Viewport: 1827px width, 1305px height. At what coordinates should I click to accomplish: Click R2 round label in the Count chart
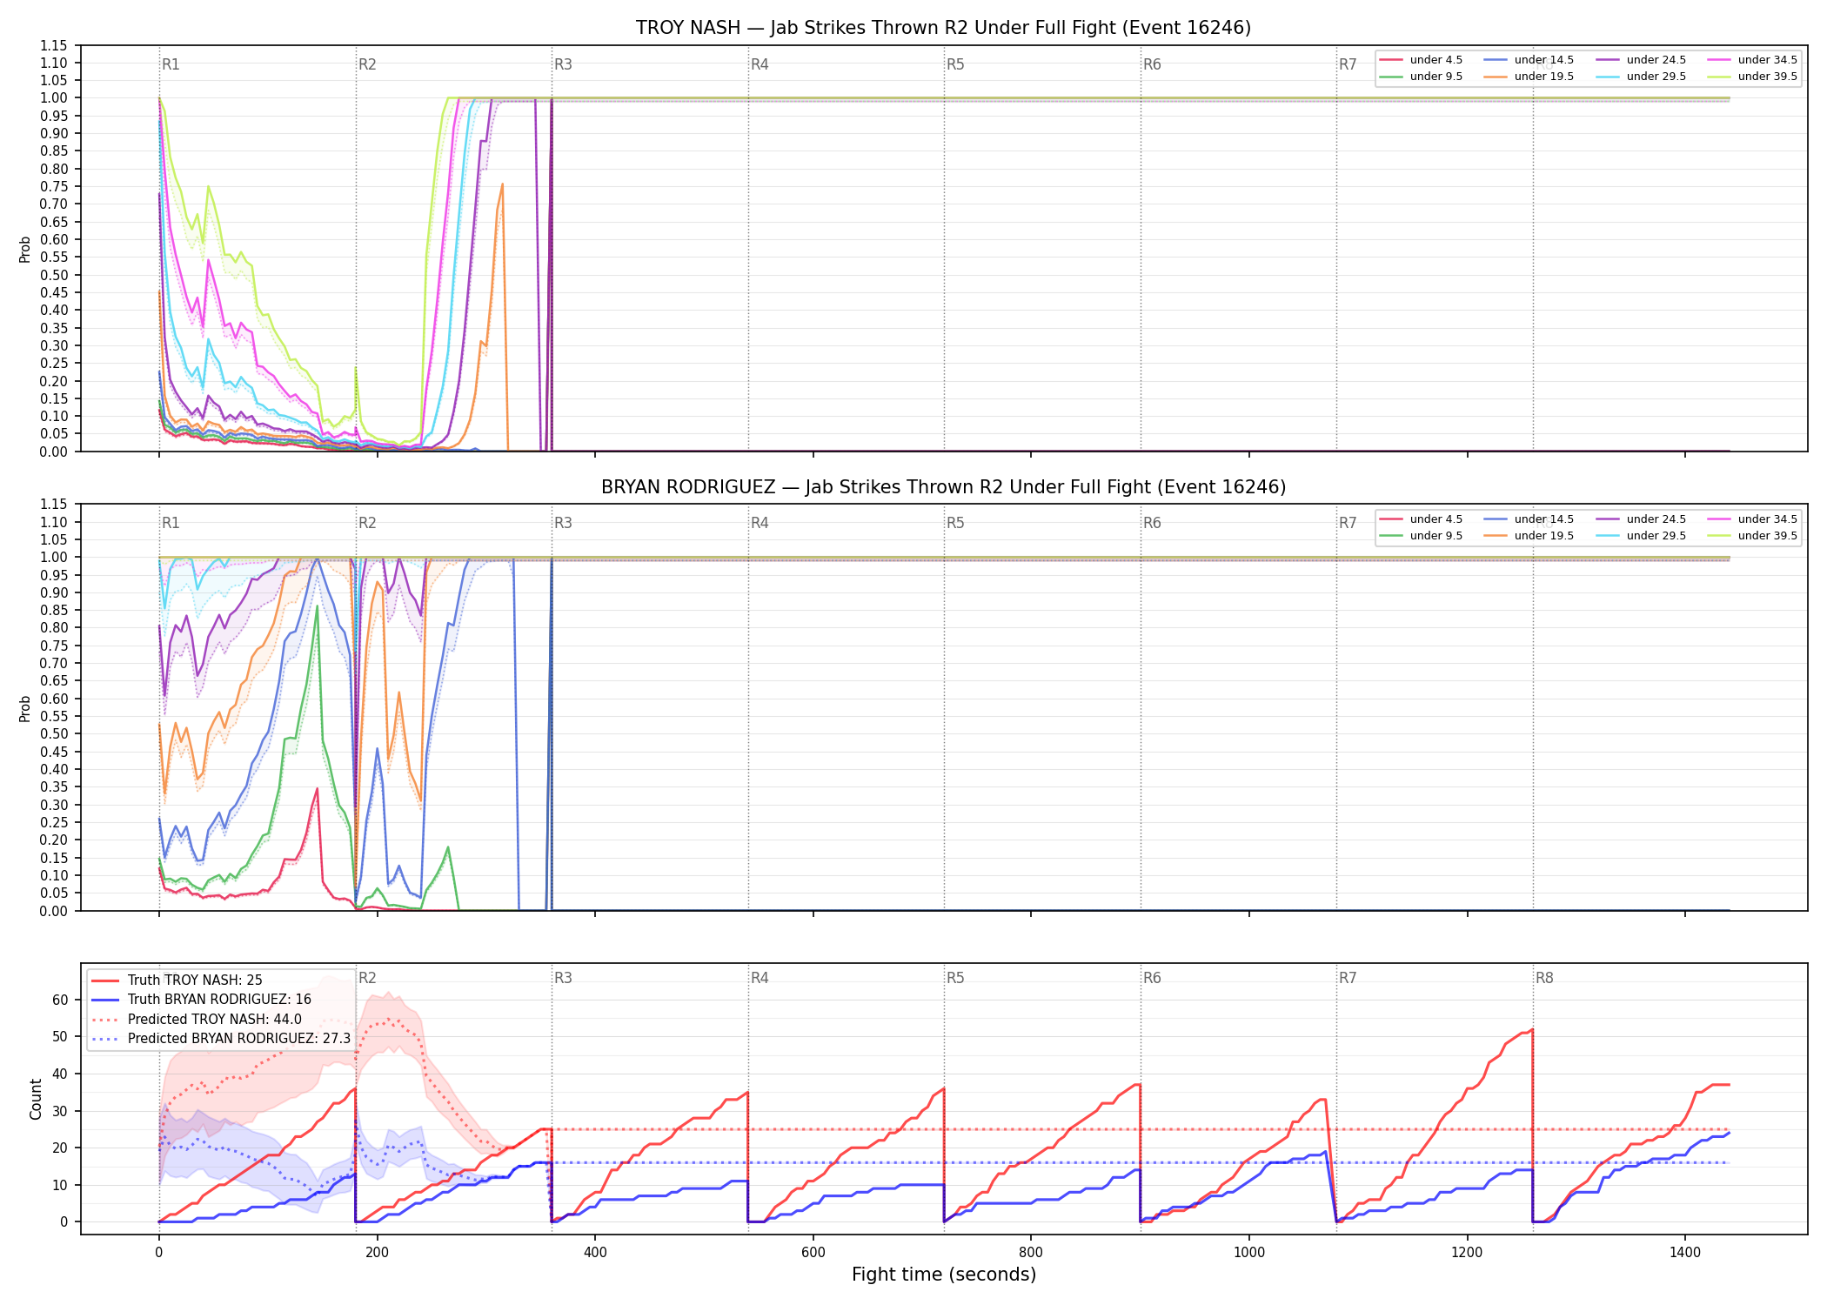click(x=367, y=978)
